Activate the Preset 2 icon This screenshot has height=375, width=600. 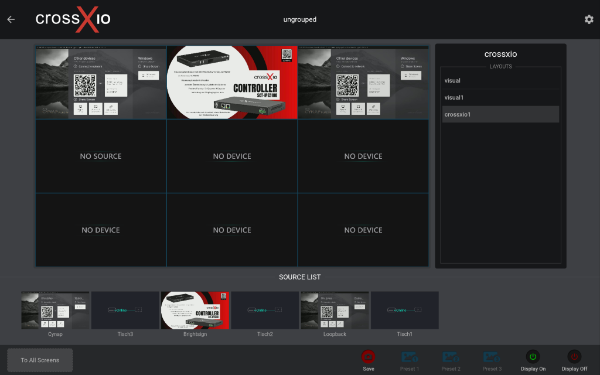point(451,356)
